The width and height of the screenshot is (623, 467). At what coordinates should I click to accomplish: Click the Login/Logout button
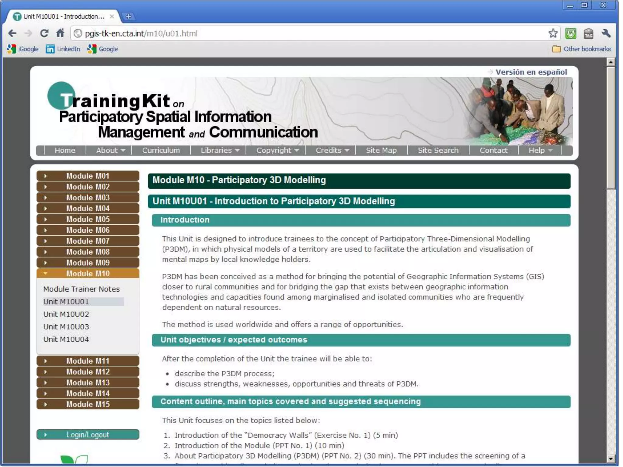(88, 434)
